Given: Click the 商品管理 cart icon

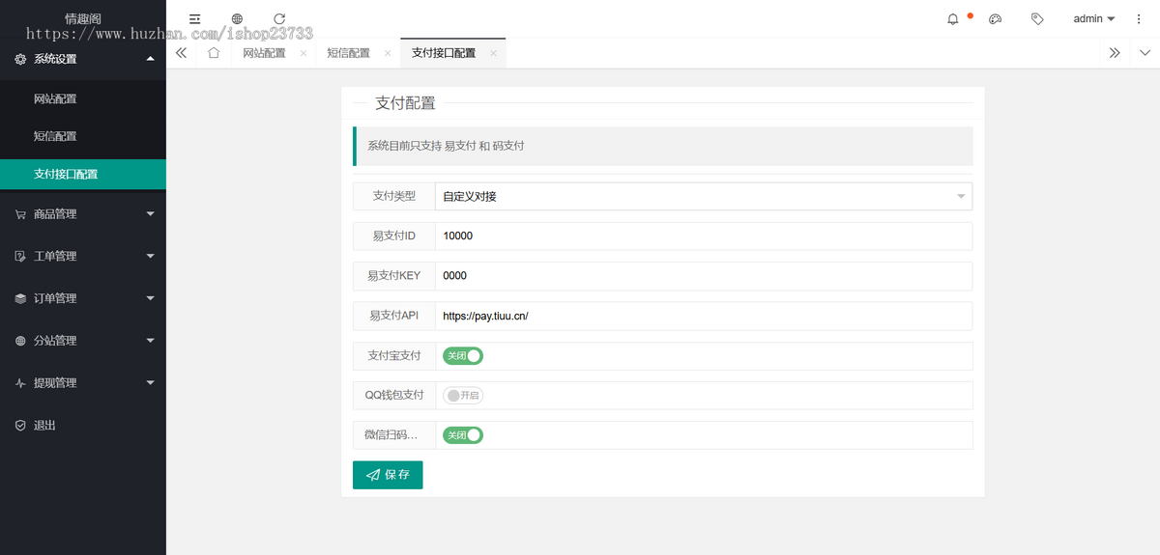Looking at the screenshot, I should [x=20, y=214].
